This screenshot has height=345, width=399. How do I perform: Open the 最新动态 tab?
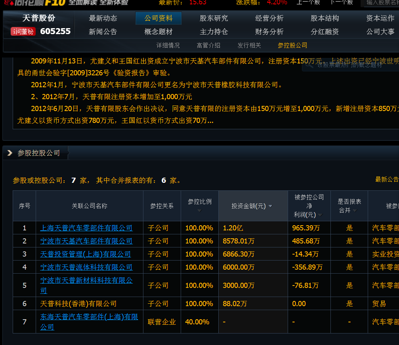103,18
